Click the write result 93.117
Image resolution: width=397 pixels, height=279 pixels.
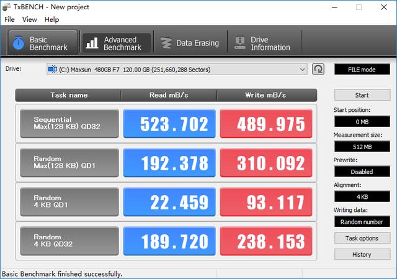pos(266,202)
